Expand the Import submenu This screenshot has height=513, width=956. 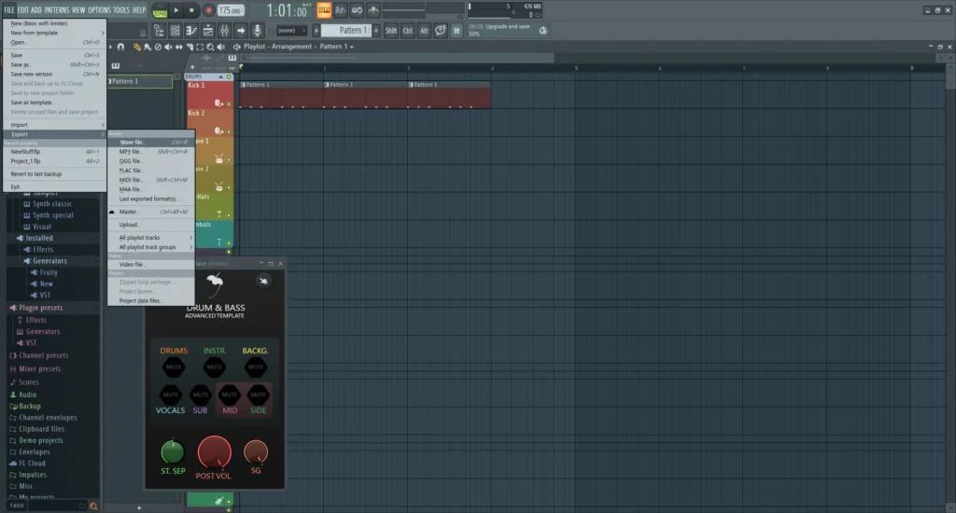(x=55, y=125)
